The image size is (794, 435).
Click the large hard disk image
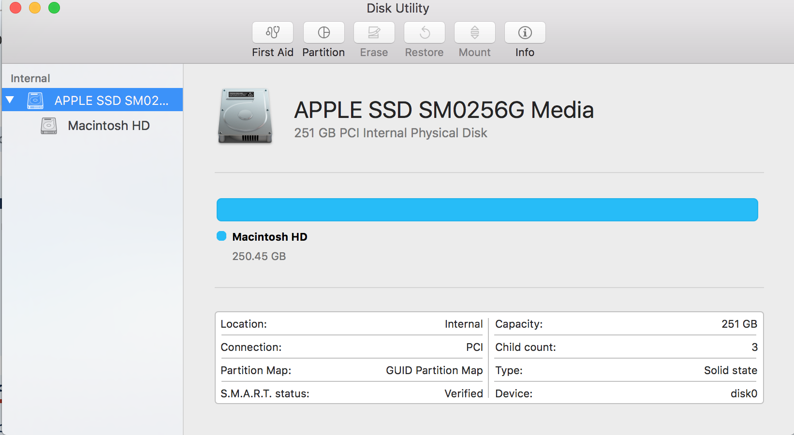point(245,116)
